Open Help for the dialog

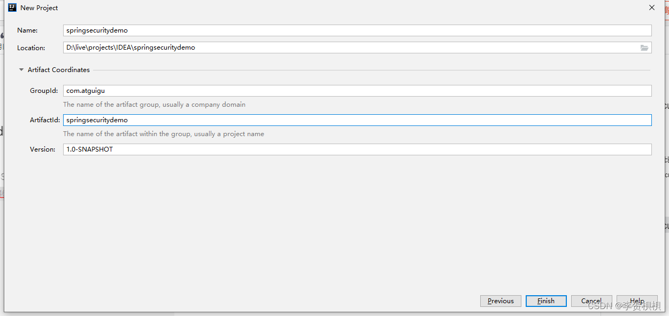[637, 301]
